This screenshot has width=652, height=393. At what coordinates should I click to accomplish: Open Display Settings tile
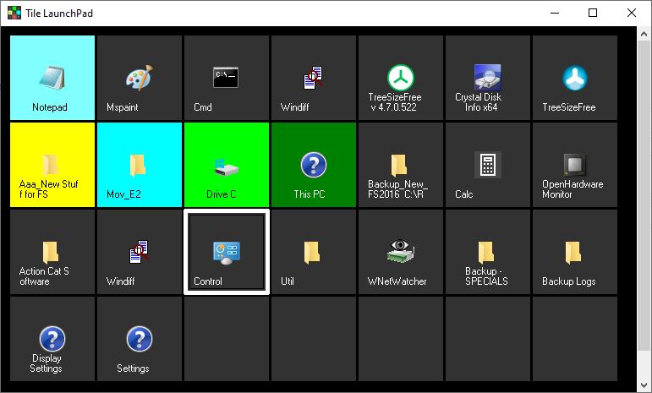point(52,339)
